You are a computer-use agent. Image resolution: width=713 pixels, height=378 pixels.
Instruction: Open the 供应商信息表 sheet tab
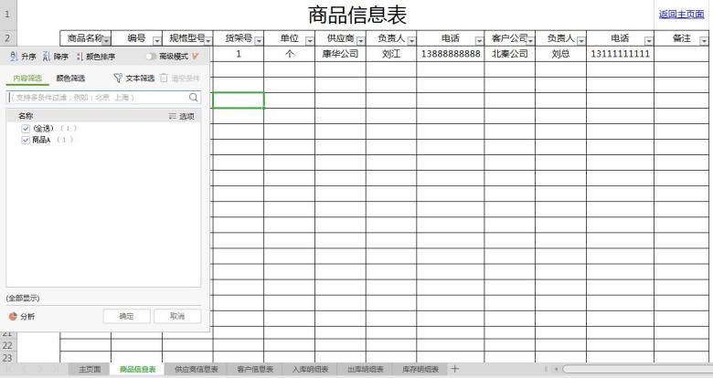coord(196,369)
